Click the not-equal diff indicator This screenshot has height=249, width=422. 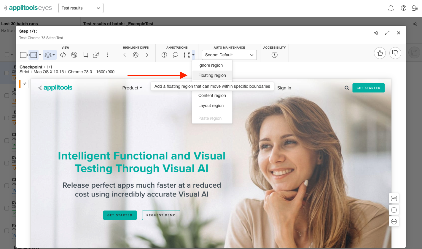click(25, 84)
